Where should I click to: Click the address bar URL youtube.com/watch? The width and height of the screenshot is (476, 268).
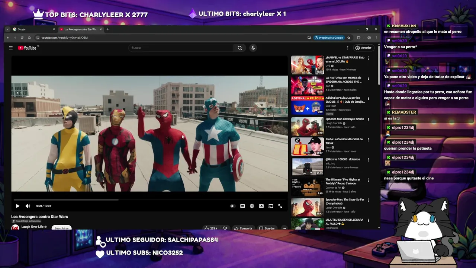coord(64,38)
